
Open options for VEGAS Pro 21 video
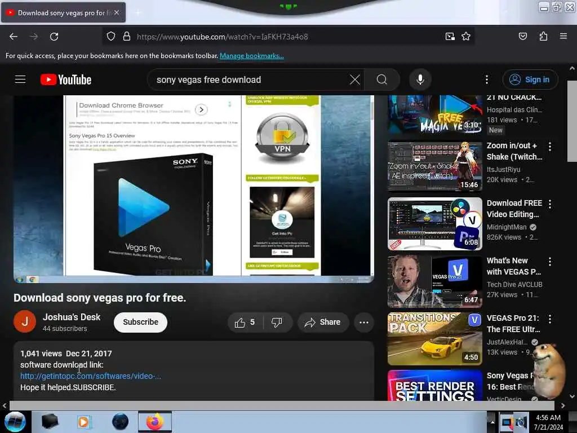(550, 319)
